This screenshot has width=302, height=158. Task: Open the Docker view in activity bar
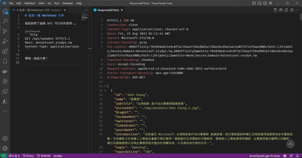point(5,71)
